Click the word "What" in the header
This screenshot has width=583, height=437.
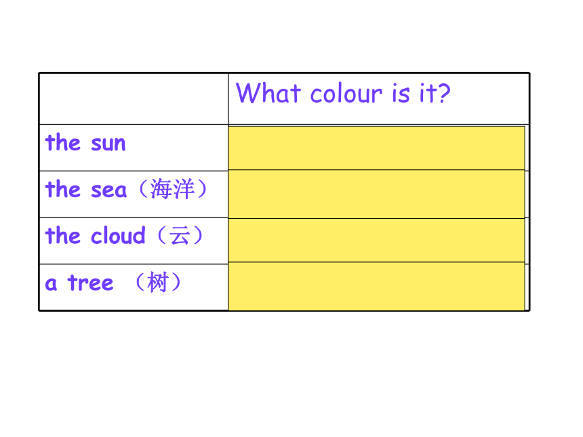pos(268,93)
